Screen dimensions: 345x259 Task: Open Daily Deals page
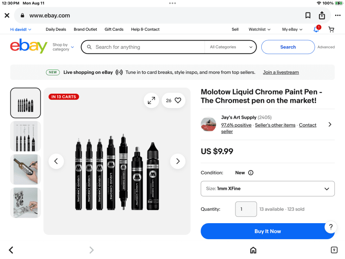point(56,29)
